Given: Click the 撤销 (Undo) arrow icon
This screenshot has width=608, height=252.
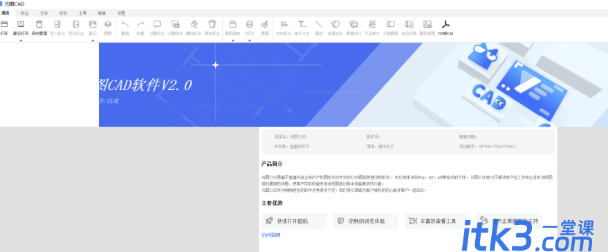Looking at the screenshot, I should tap(125, 24).
